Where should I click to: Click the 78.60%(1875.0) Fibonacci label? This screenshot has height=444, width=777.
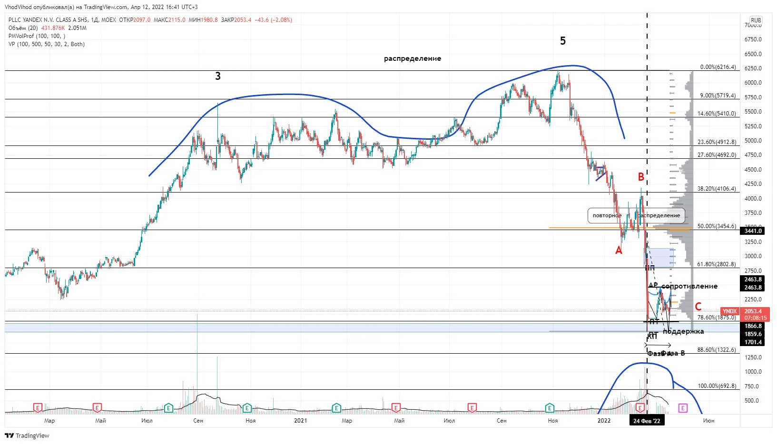[x=717, y=318]
